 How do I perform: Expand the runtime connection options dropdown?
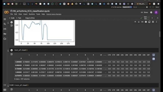pos(152,18)
